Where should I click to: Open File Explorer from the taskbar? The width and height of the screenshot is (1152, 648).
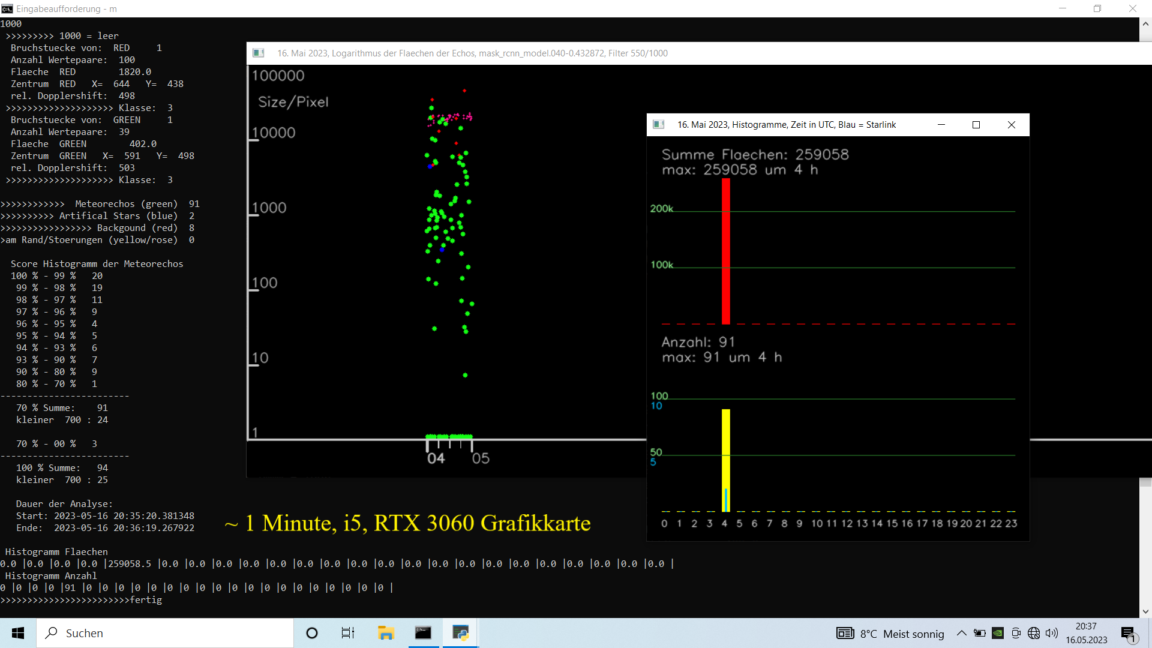[x=385, y=633]
